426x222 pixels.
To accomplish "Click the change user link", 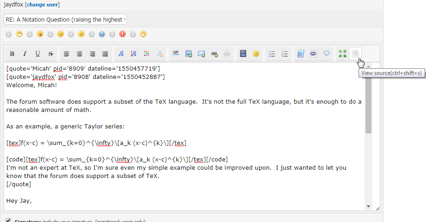I will (43, 5).
